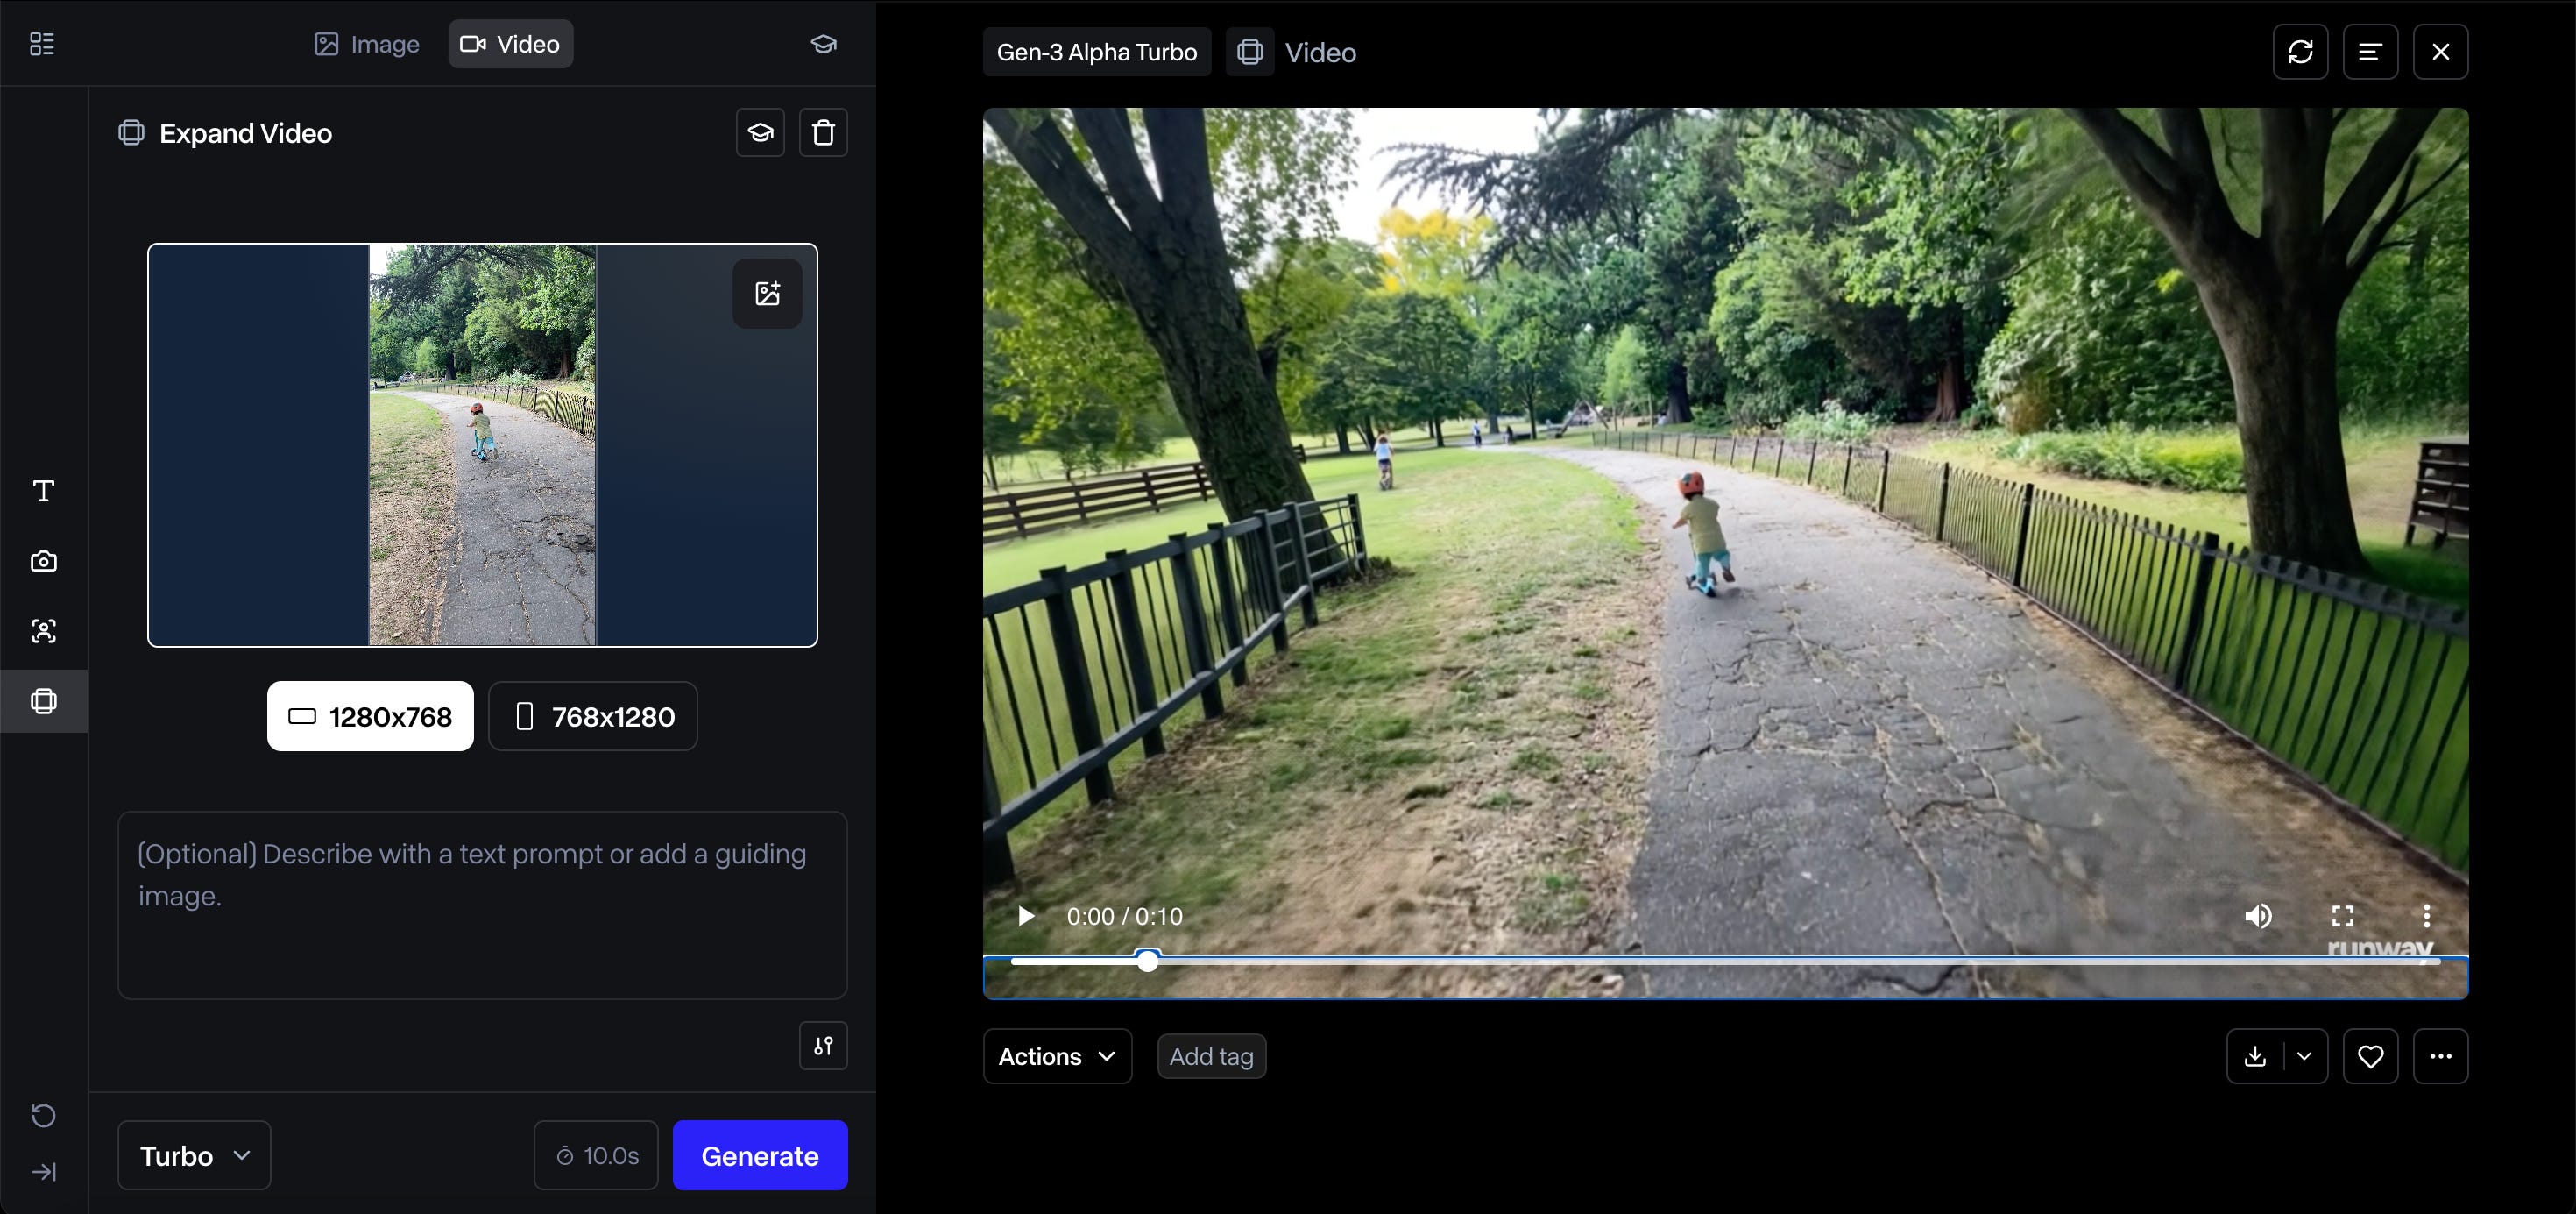Click the source video thumbnail preview
Screen dimensions: 2576x1214
482,445
